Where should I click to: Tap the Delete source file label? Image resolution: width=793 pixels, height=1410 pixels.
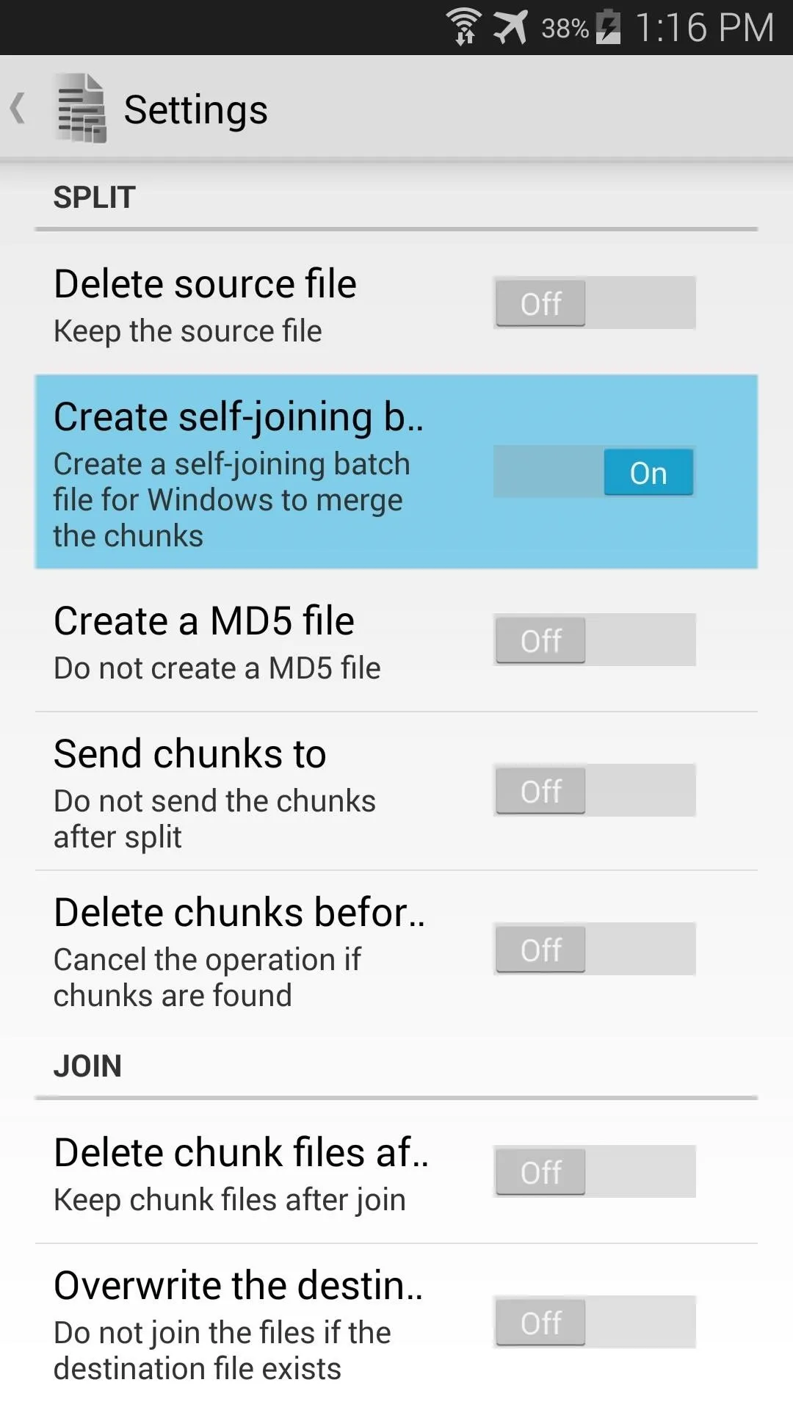pos(205,283)
